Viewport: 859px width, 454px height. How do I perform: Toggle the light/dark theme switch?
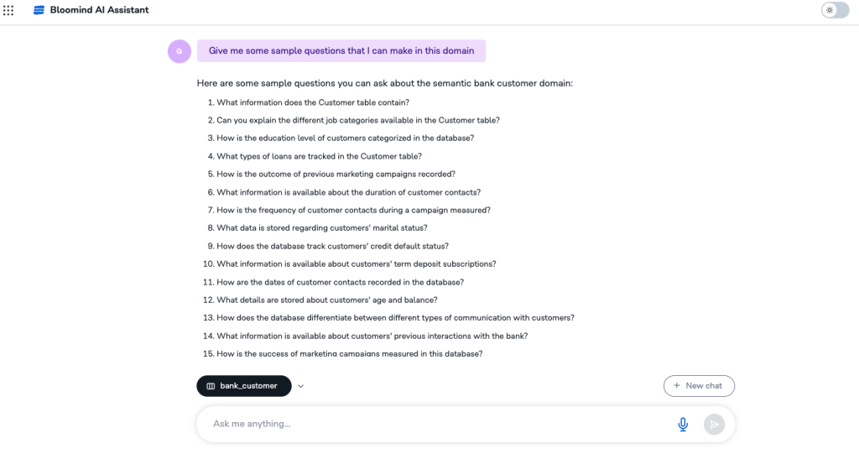835,10
